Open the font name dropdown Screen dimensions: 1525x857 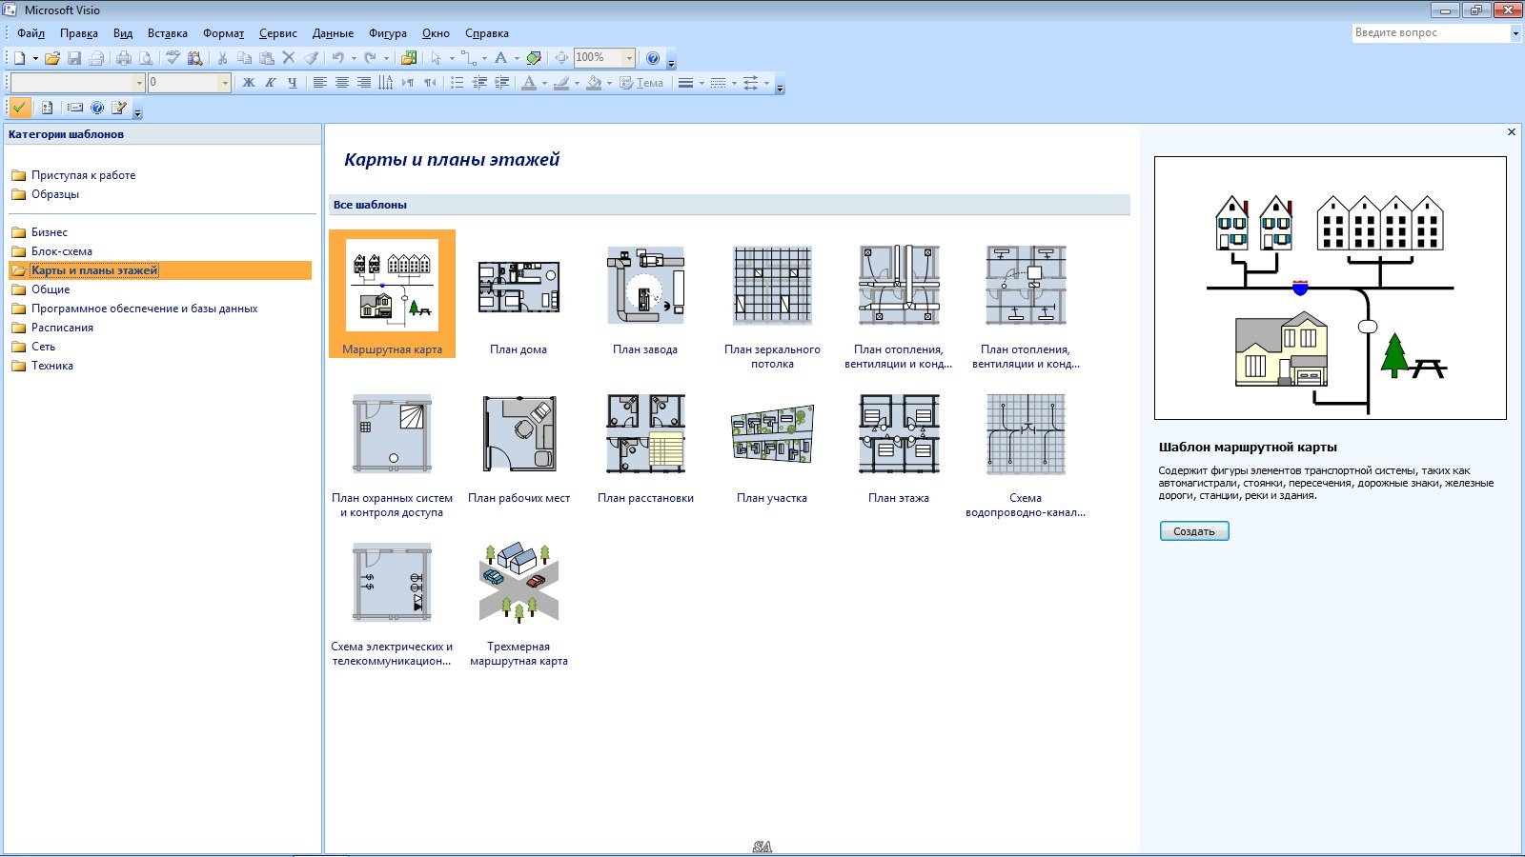(x=138, y=83)
